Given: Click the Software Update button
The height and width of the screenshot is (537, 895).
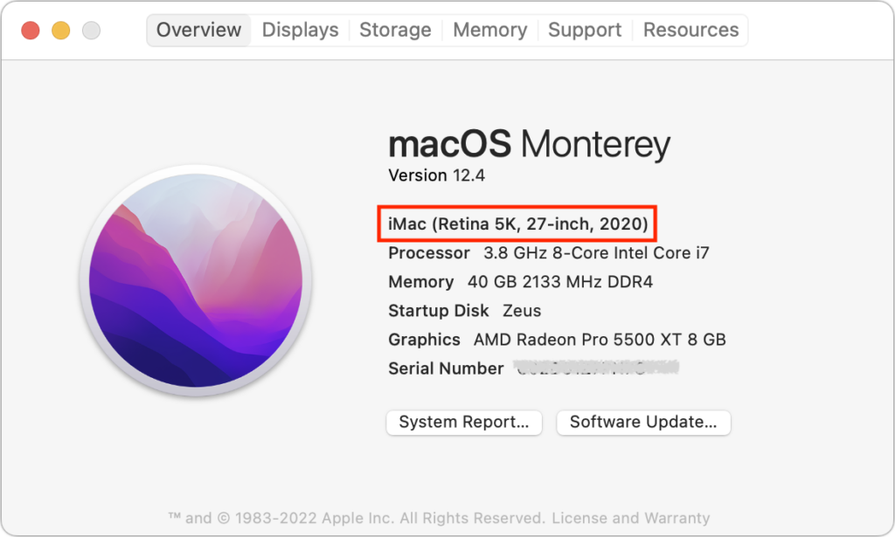Looking at the screenshot, I should point(643,423).
